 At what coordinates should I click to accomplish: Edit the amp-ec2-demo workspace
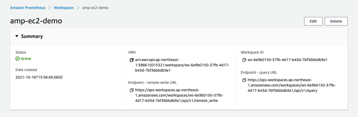tap(313, 21)
